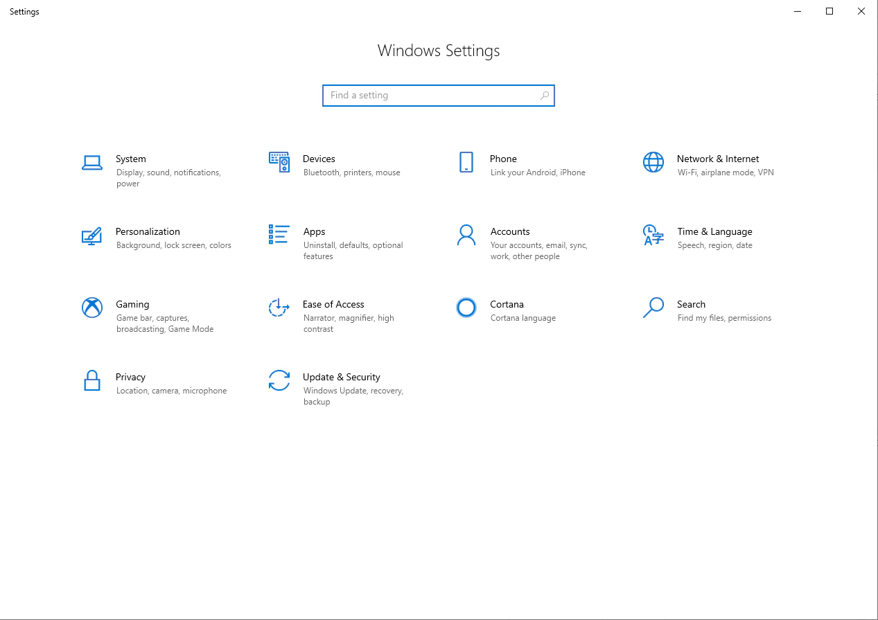The height and width of the screenshot is (620, 878).
Task: Select the Privacy padlock icon
Action: click(x=92, y=380)
